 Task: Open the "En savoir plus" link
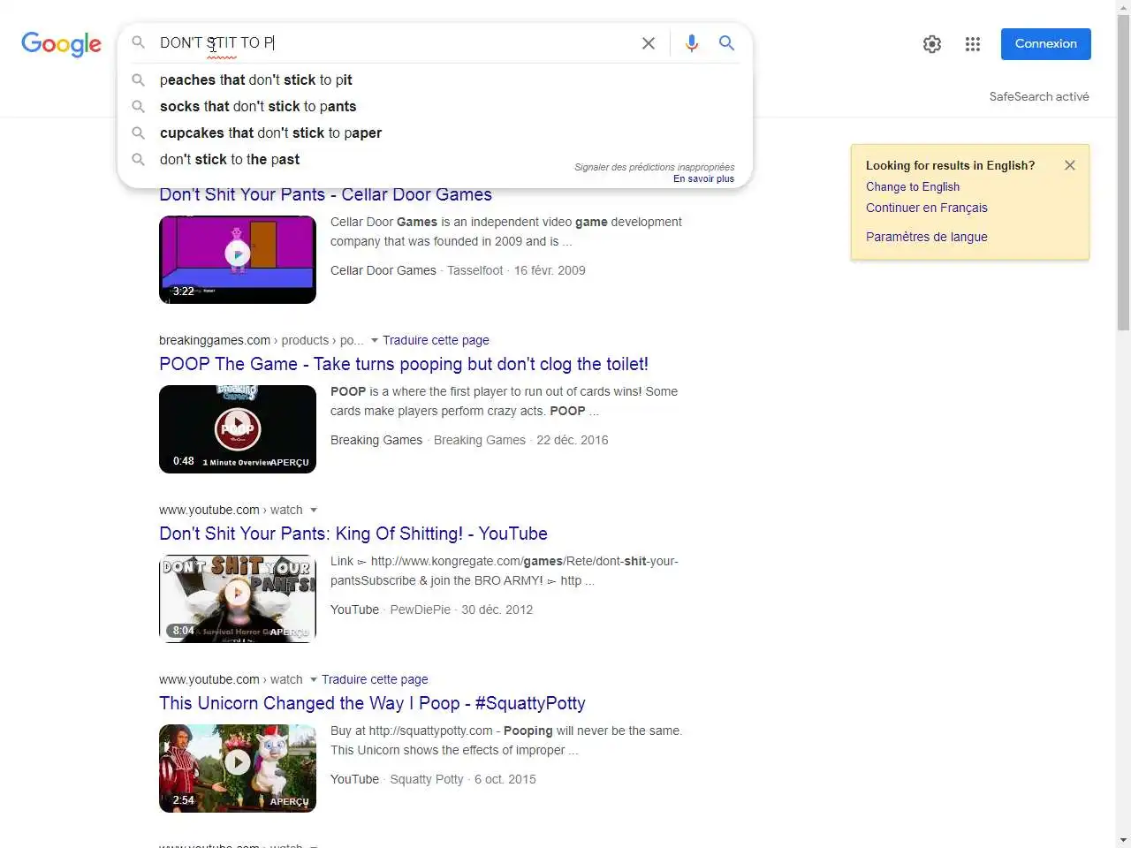(x=703, y=178)
